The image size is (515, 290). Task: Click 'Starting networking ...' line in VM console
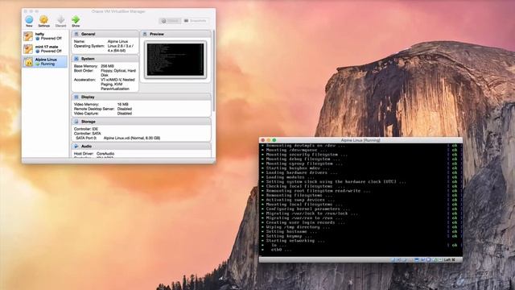pyautogui.click(x=295, y=241)
